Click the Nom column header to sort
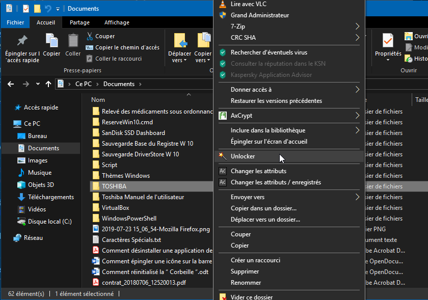The image size is (428, 300). coord(98,100)
